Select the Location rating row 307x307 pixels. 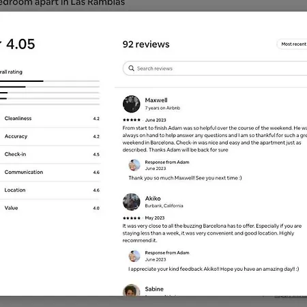pos(50,190)
